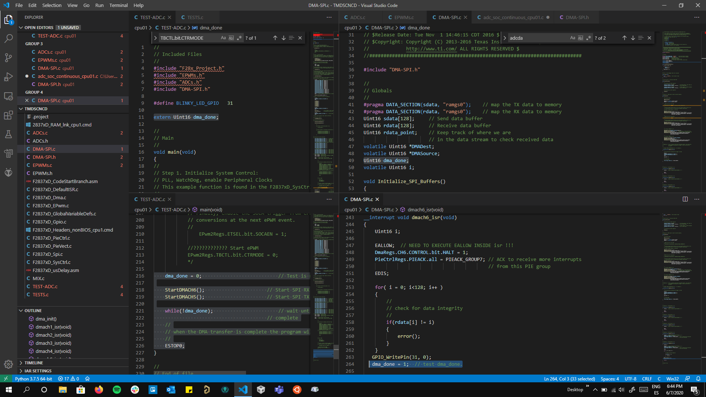Open the Run and Debug view

[x=8, y=77]
